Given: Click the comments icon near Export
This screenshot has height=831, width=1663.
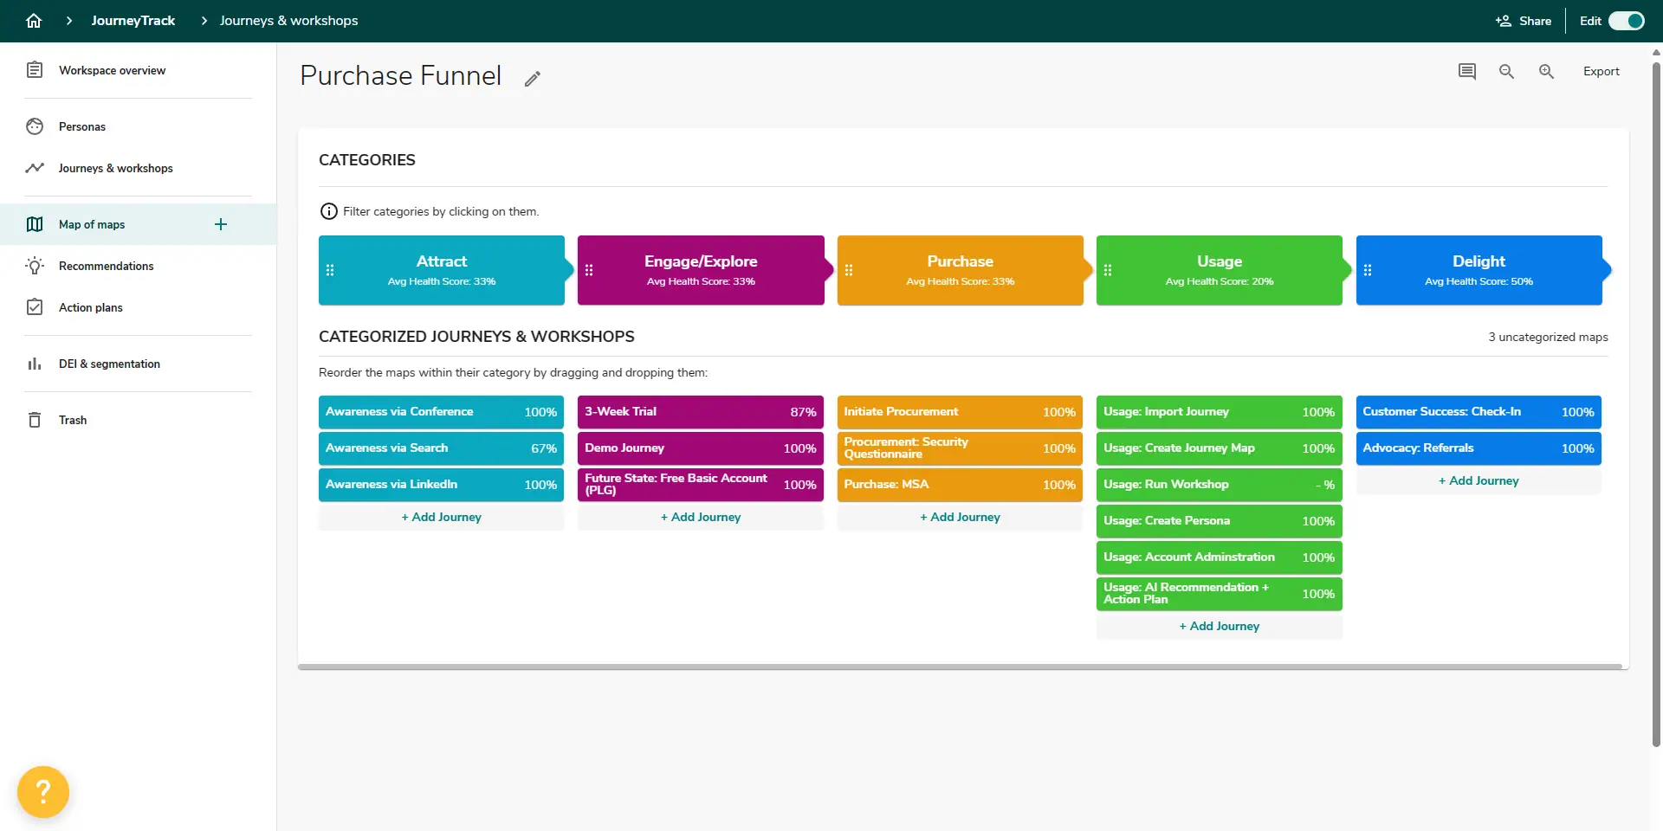Looking at the screenshot, I should point(1466,71).
